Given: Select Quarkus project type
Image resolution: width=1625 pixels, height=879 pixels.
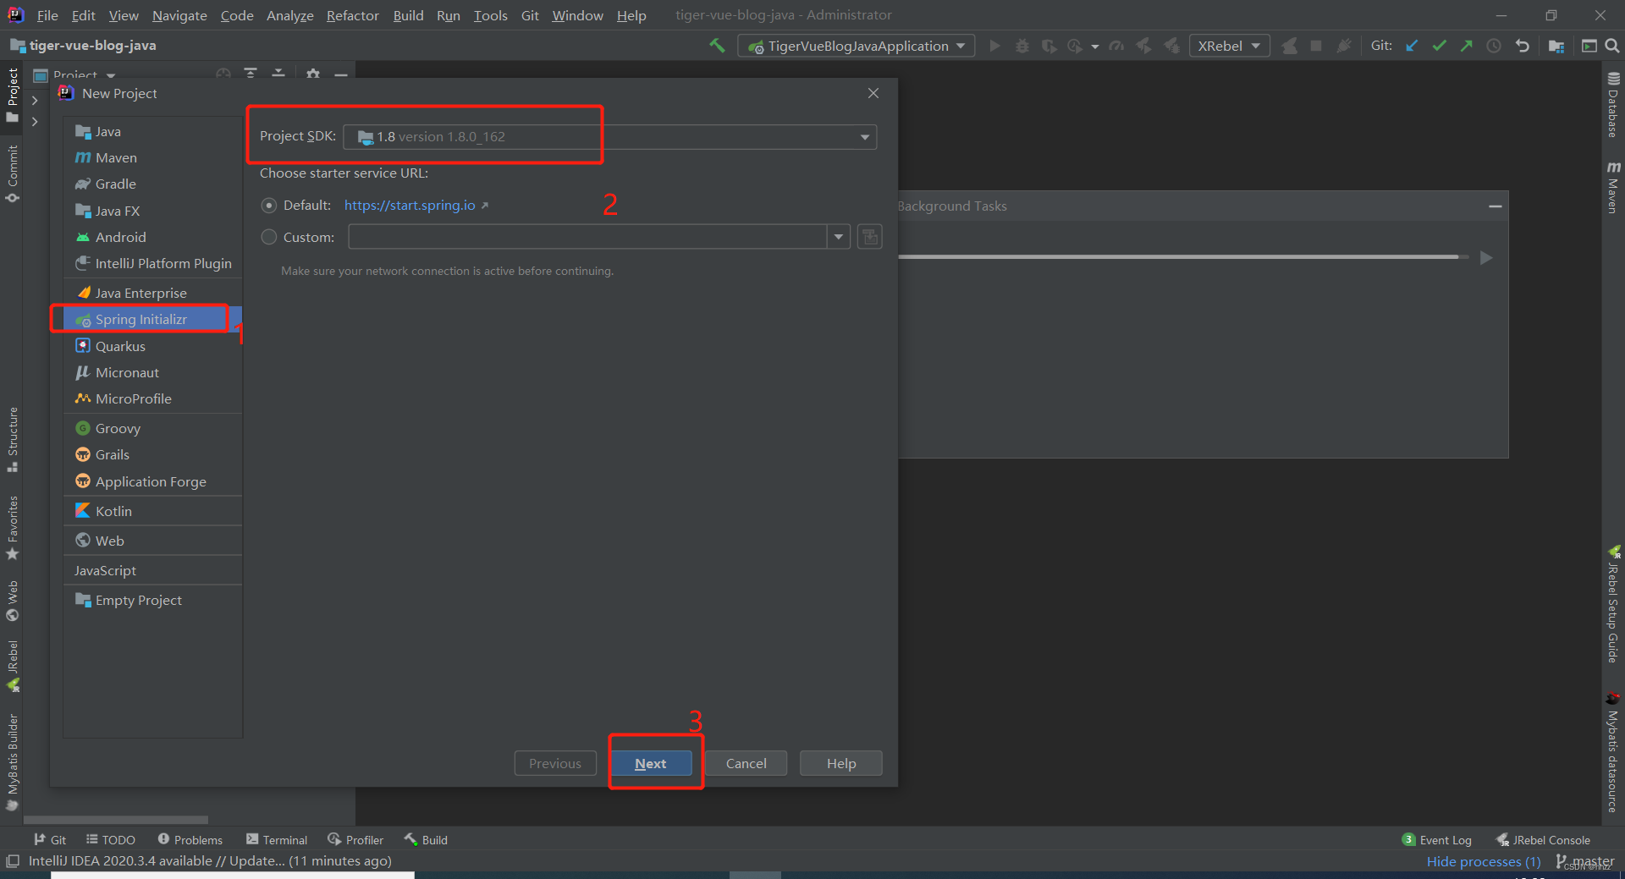Looking at the screenshot, I should 152,346.
